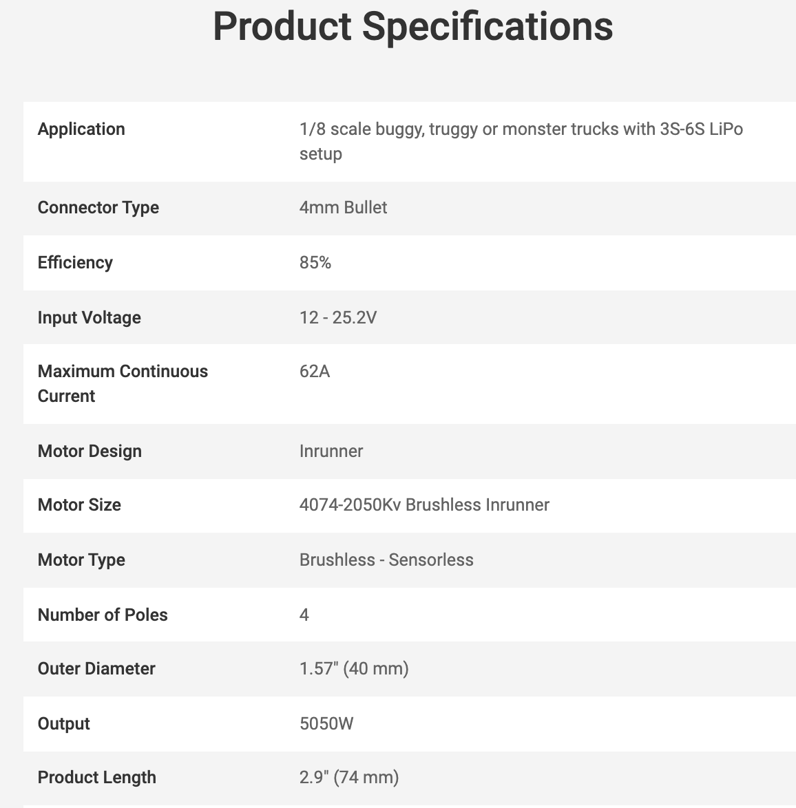Screen dimensions: 796x808
Task: Click the Product Length label
Action: (x=97, y=778)
